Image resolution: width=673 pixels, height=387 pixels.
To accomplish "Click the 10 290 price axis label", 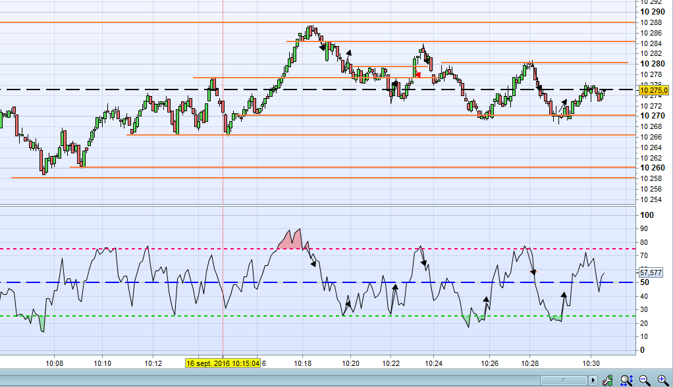I will (653, 12).
